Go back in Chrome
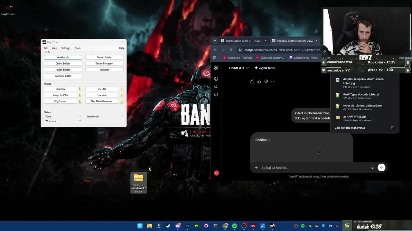This screenshot has height=231, width=412. point(215,50)
